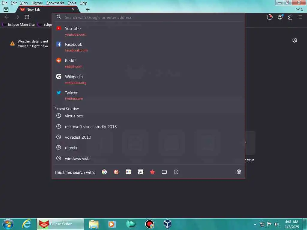This screenshot has width=307, height=230.
Task: Select recent search "virtualbox"
Action: 148,116
